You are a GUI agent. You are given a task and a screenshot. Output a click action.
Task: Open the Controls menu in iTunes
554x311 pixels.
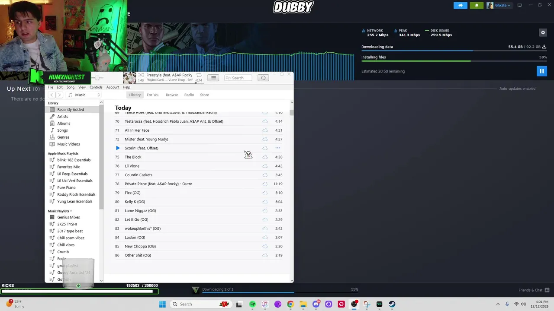coord(96,87)
